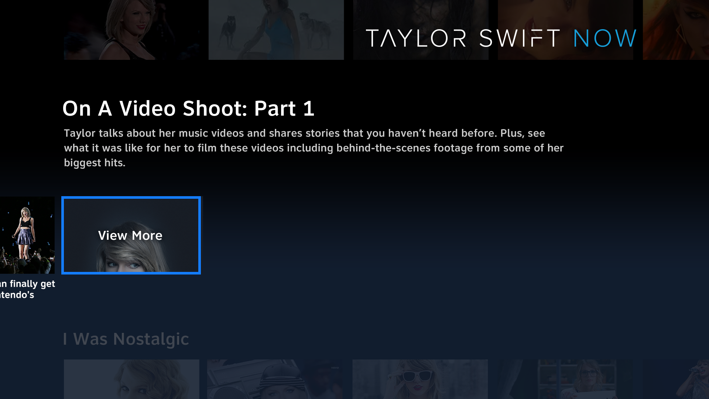Open the red lips close-up thumbnail in top row
This screenshot has width=709, height=399.
point(565,30)
